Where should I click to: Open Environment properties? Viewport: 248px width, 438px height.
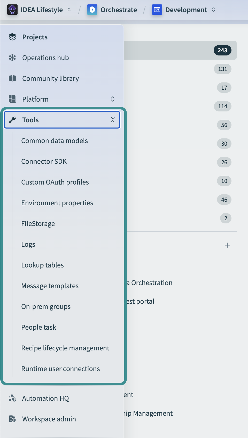[57, 203]
